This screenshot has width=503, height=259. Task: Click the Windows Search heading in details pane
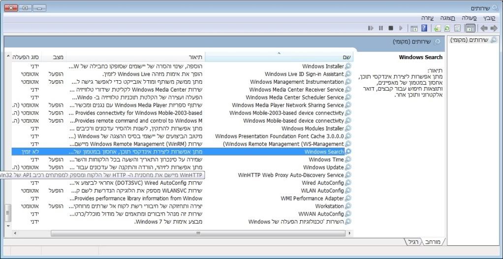(x=420, y=57)
